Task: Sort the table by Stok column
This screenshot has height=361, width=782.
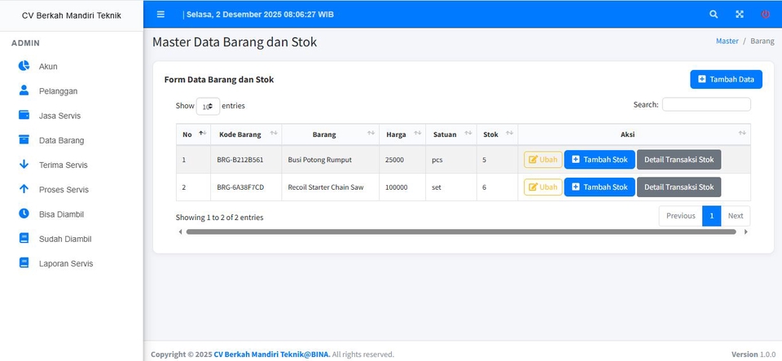Action: click(497, 134)
